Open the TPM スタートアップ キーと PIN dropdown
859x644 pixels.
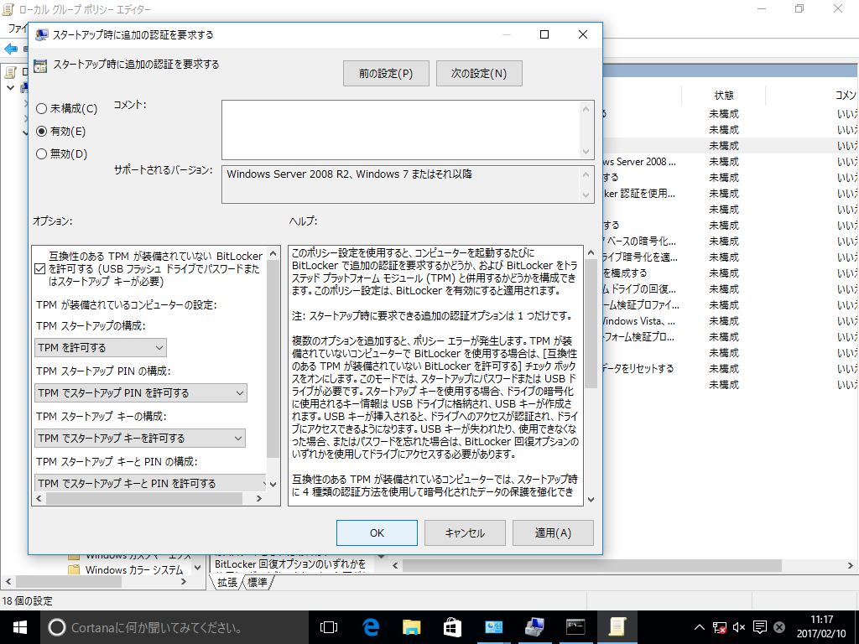(151, 483)
